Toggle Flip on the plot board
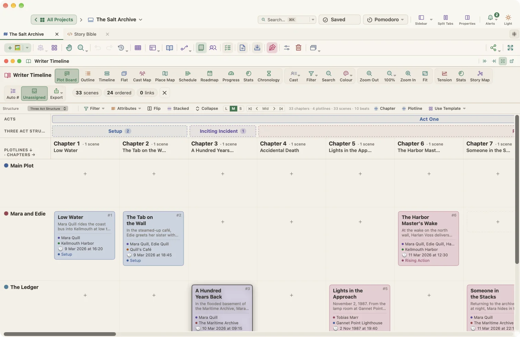The image size is (520, 337). pos(154,108)
